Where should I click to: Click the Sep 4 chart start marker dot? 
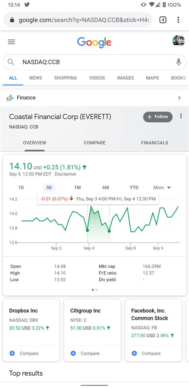(87, 230)
